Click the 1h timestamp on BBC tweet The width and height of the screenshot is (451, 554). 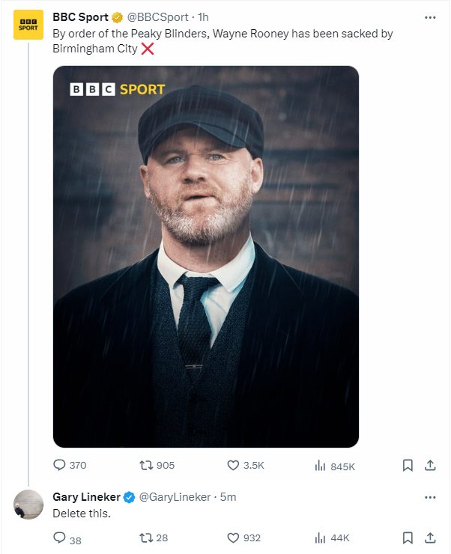point(203,17)
